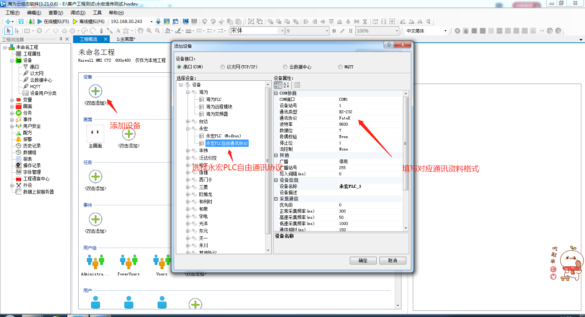585x317 pixels.
Task: Click the alphabetical A-Z sort icon
Action: (286, 85)
